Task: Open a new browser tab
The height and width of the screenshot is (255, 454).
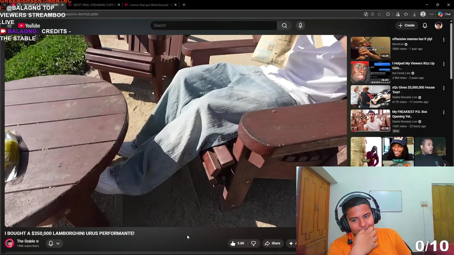Action: pos(184,5)
